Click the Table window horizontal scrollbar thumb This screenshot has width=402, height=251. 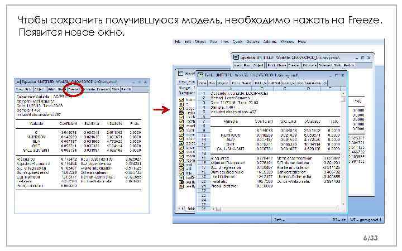click(x=218, y=209)
